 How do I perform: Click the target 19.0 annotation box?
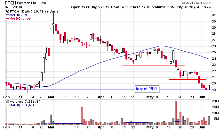click(x=147, y=89)
